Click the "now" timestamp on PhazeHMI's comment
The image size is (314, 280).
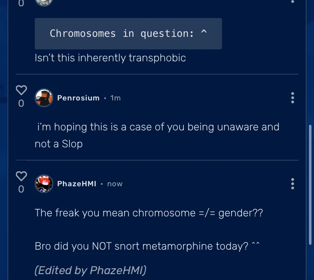pos(115,184)
